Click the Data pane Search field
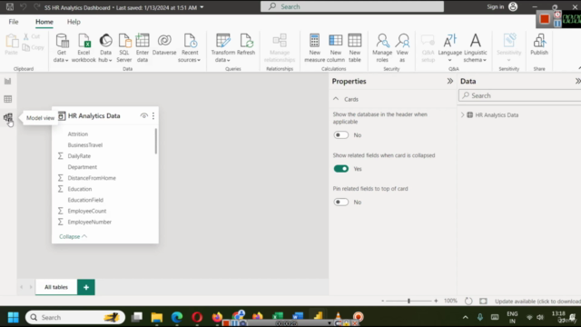581x327 pixels. click(519, 95)
